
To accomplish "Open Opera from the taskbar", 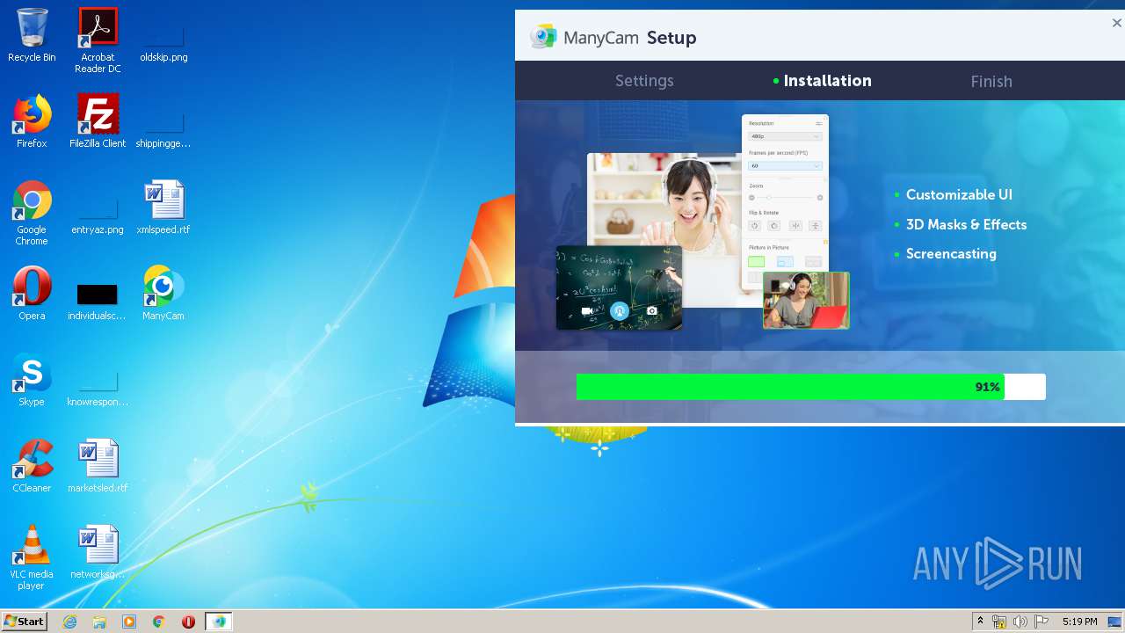I will 188,622.
